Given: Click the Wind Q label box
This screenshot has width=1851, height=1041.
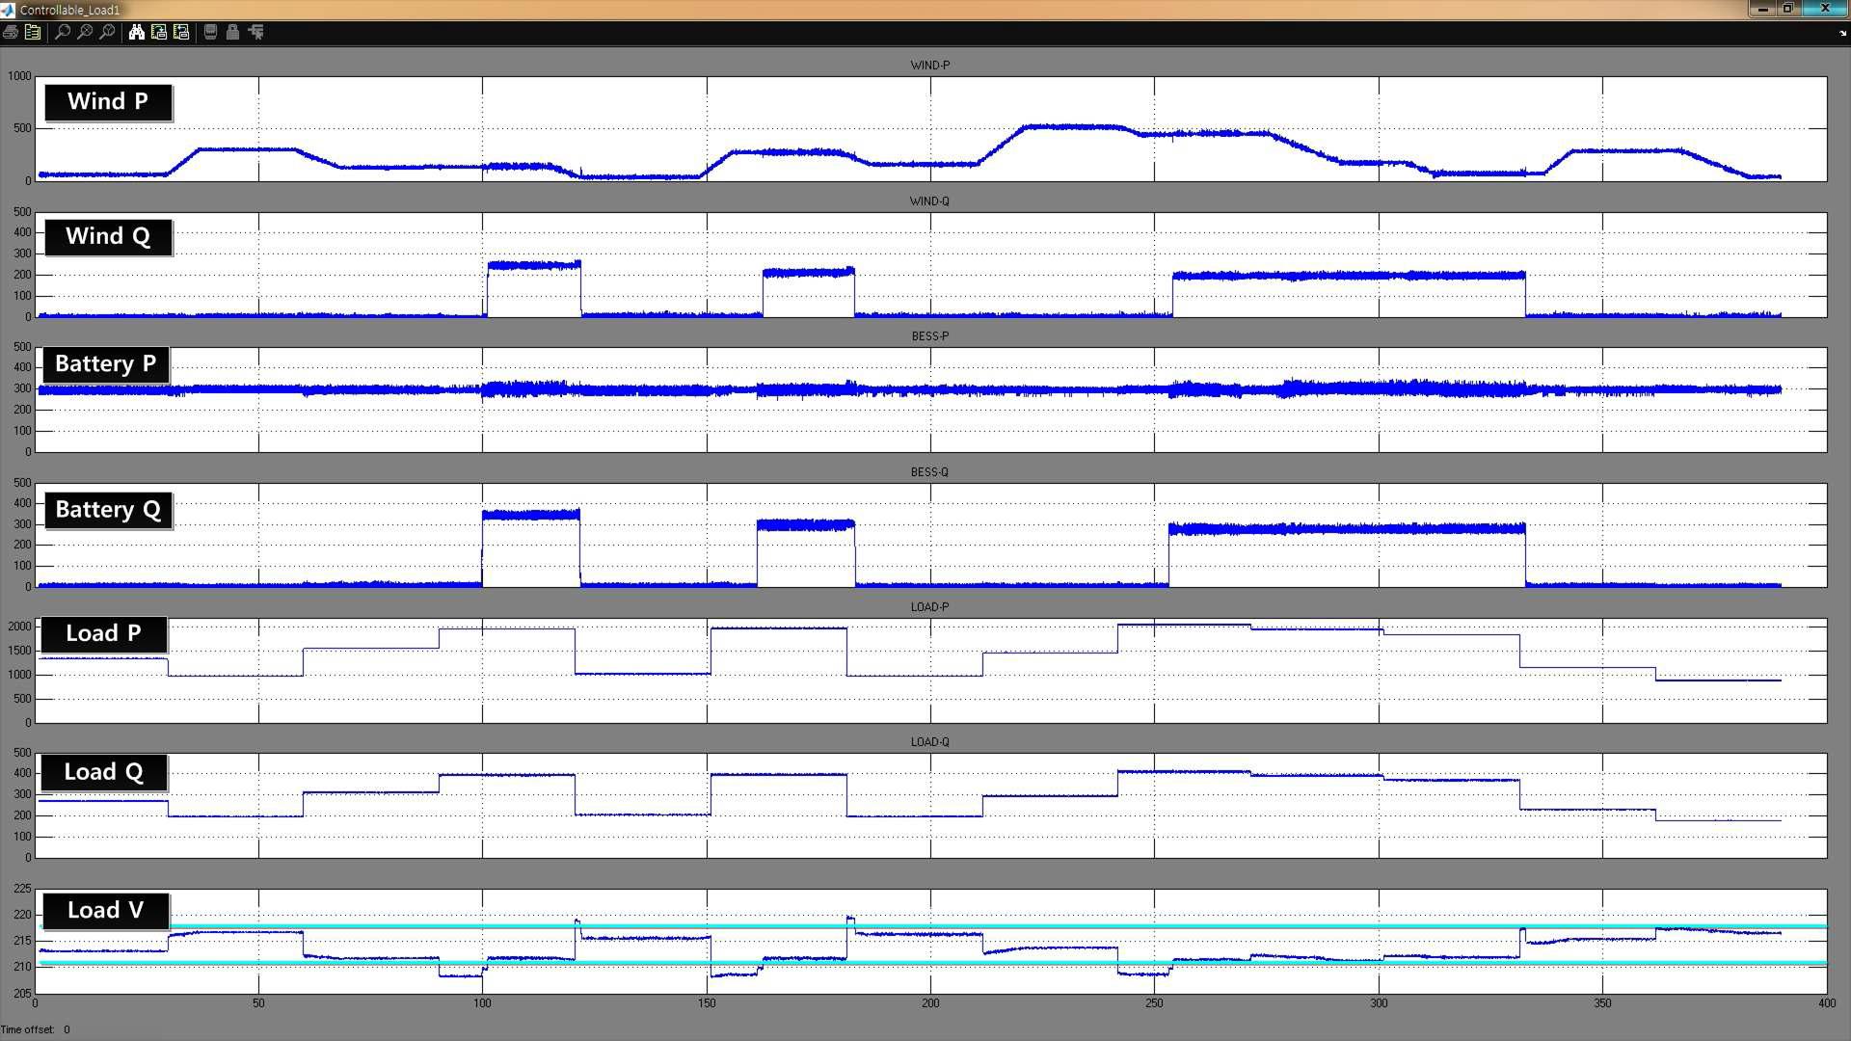Looking at the screenshot, I should tap(108, 237).
